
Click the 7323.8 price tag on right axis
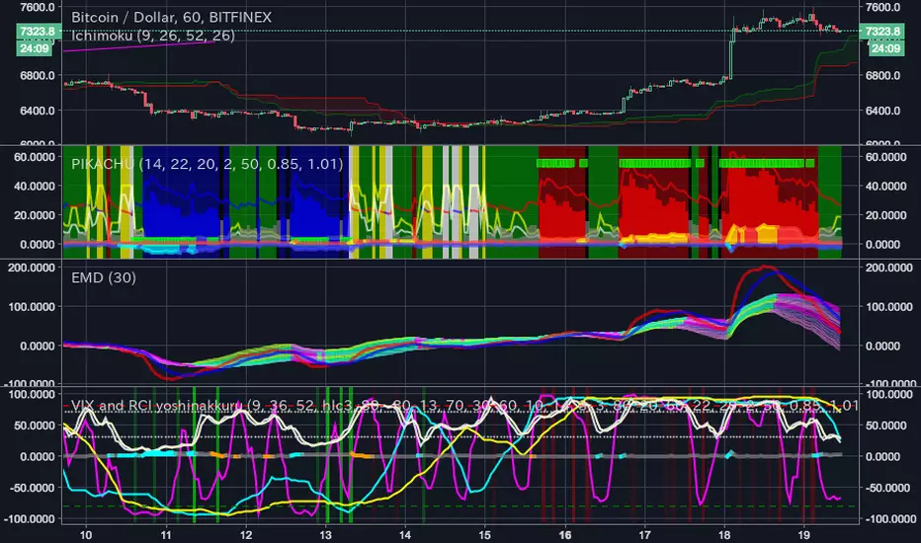884,33
